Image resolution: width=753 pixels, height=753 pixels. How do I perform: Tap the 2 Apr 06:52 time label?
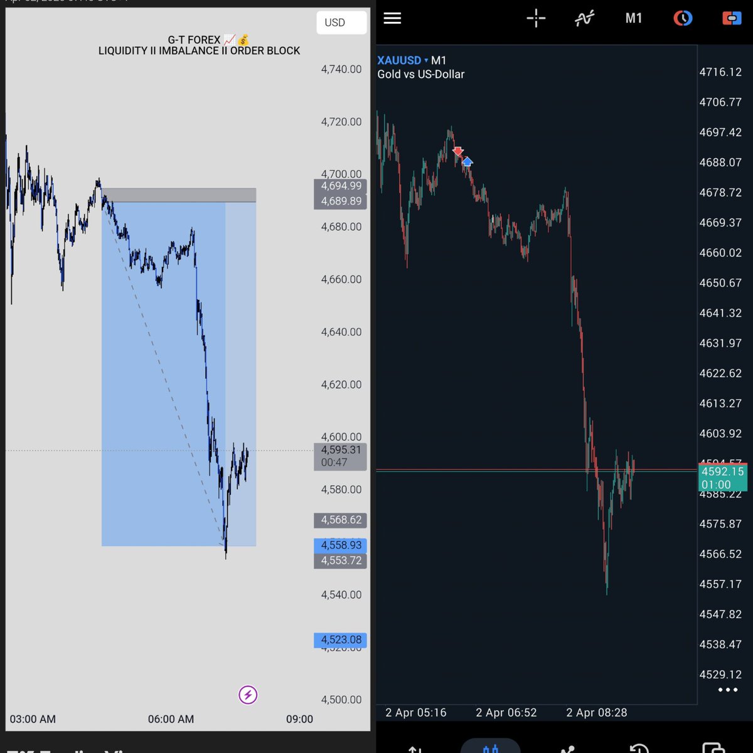pos(506,713)
